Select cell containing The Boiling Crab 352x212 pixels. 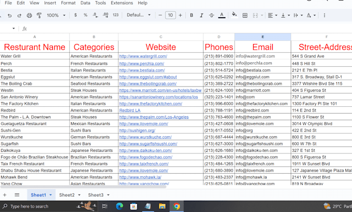35,83
